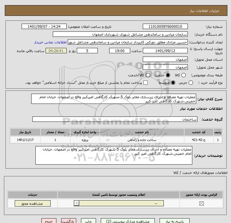Viewport: 231px width, 223px height.
Task: Click the buyer organization name field
Action: pyautogui.click(x=120, y=34)
